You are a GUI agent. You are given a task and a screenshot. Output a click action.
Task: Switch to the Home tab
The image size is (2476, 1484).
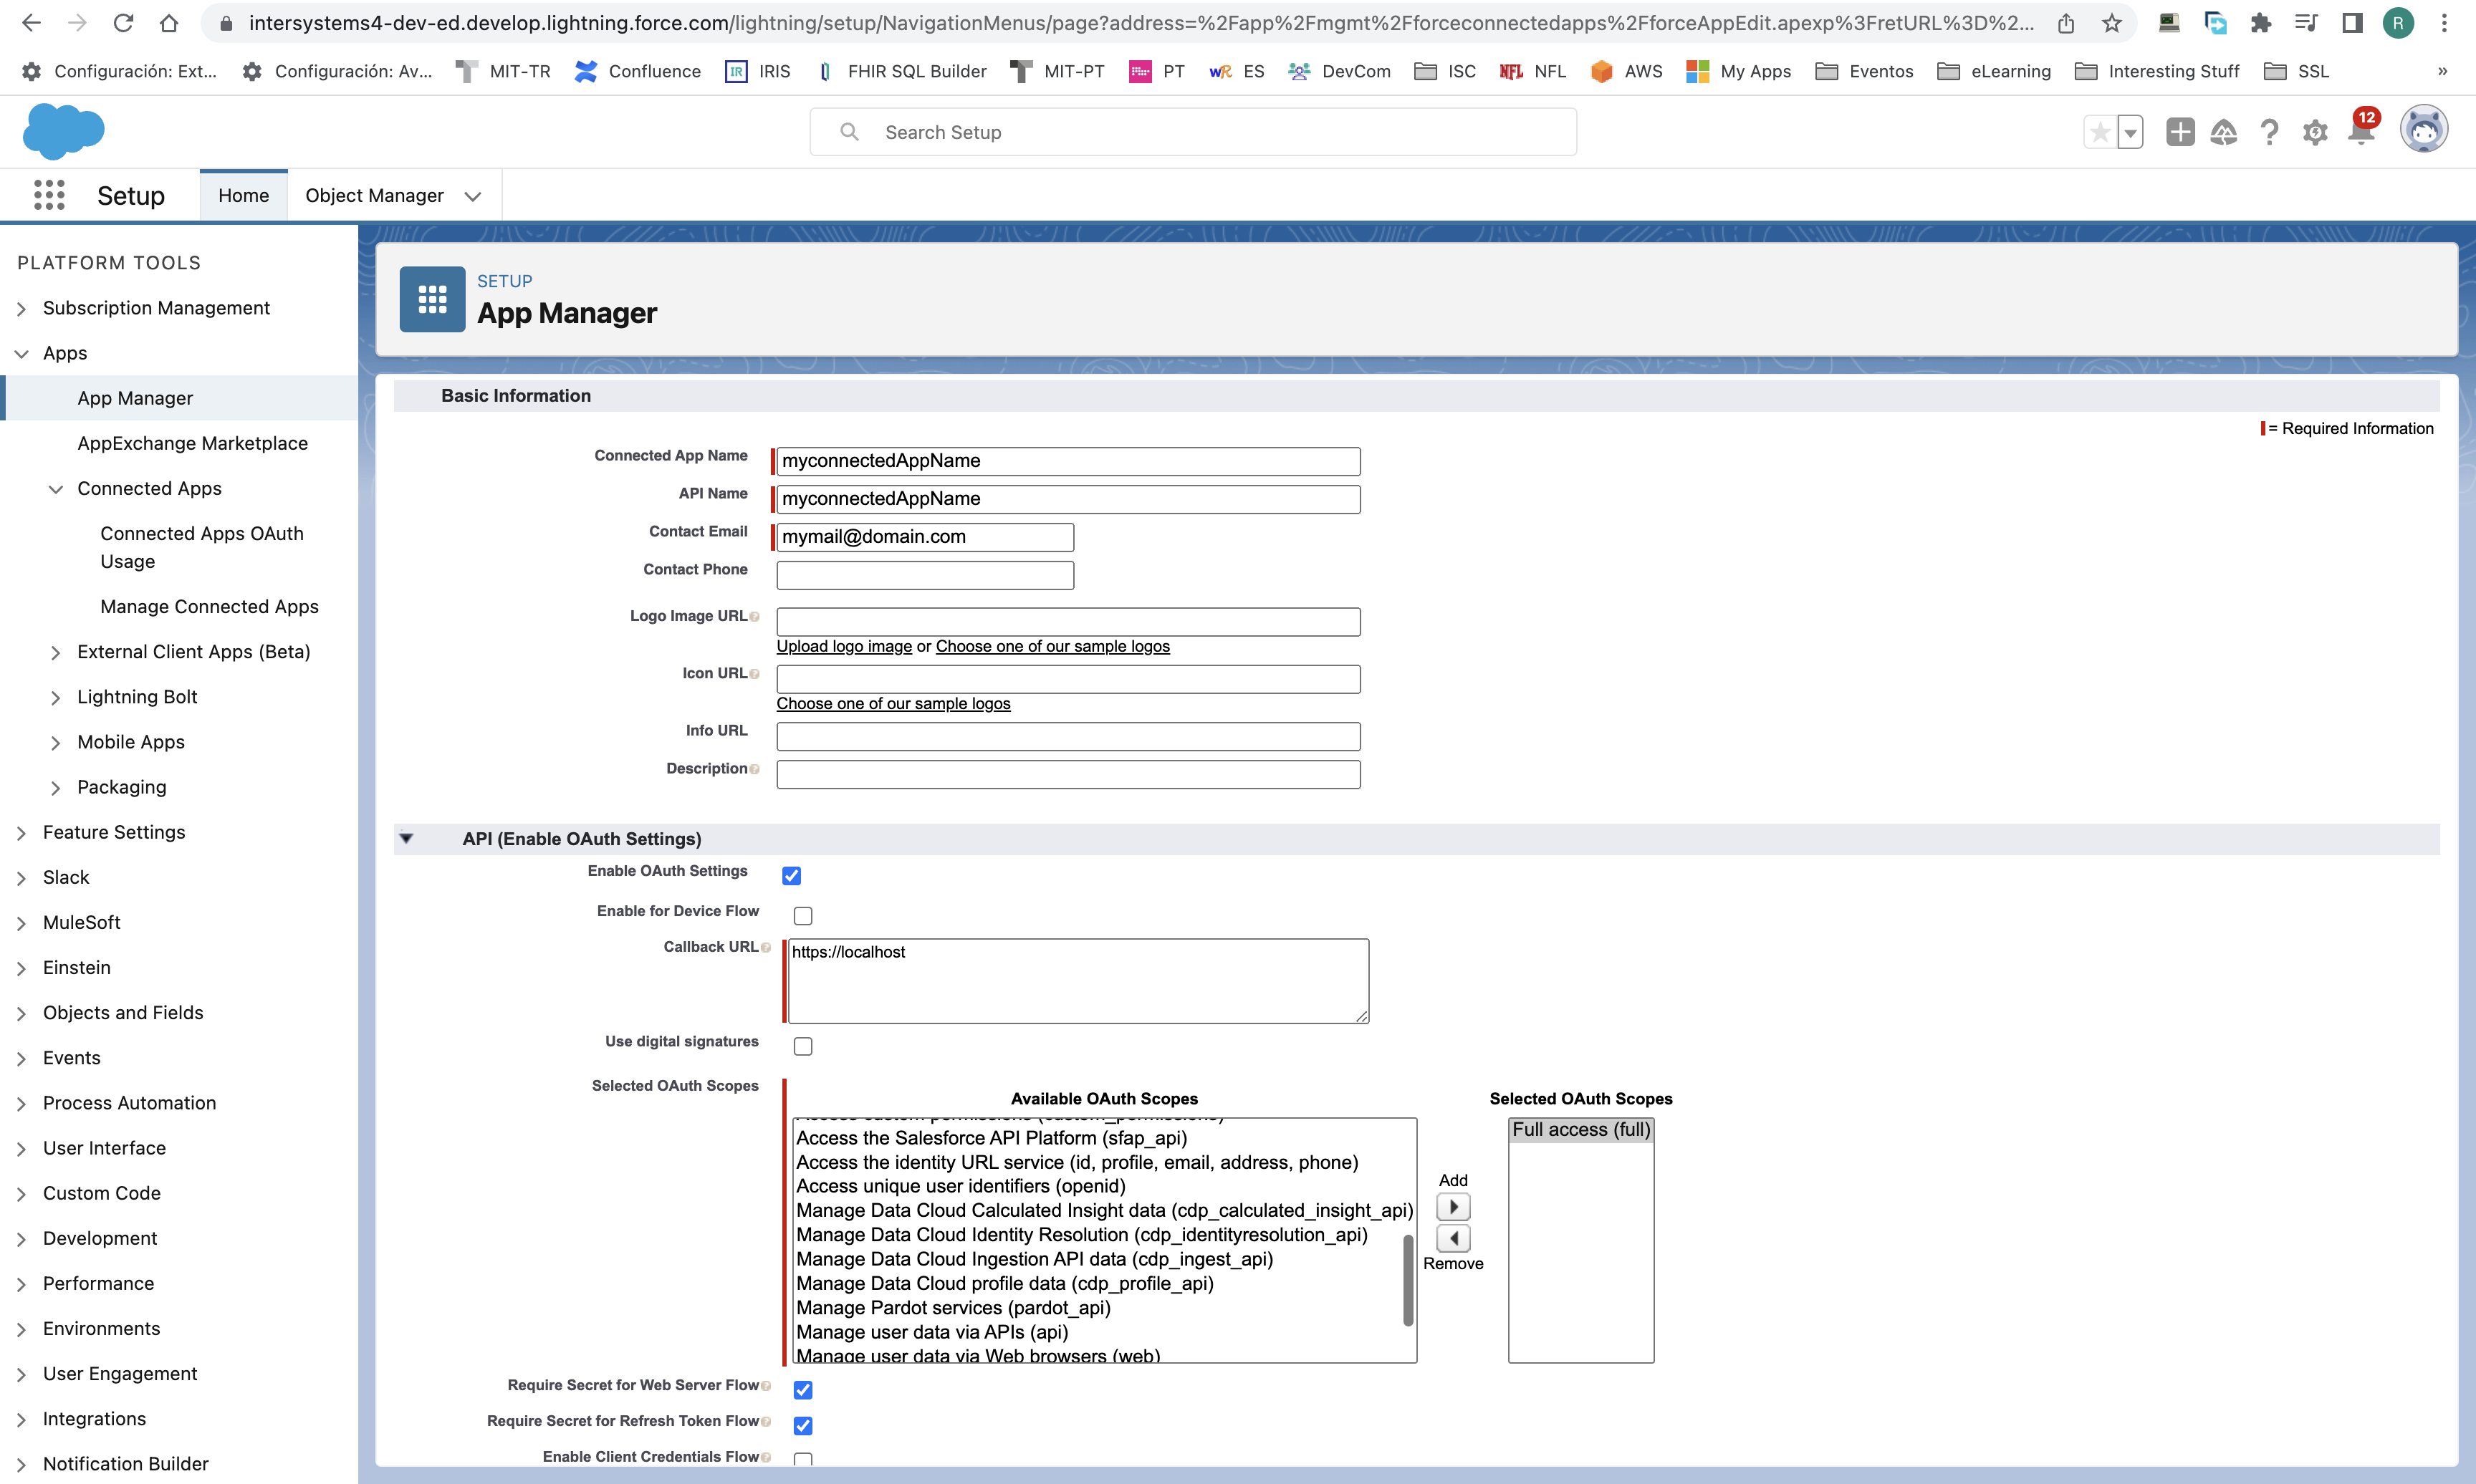pyautogui.click(x=243, y=196)
